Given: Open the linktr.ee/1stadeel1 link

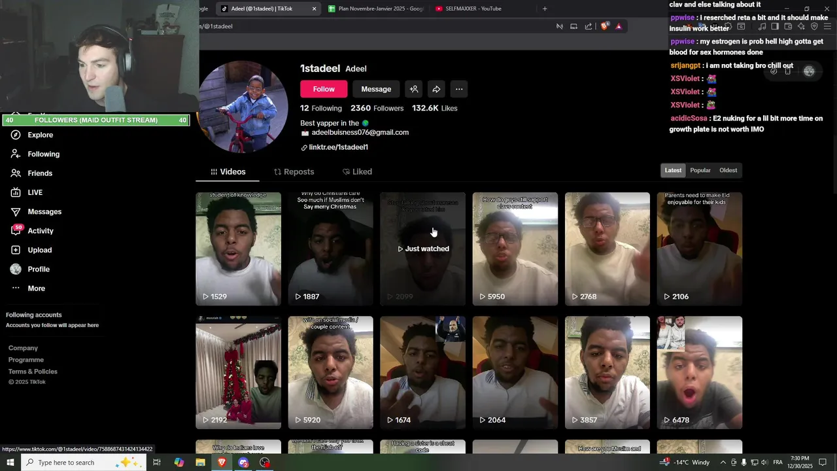Looking at the screenshot, I should tap(334, 147).
